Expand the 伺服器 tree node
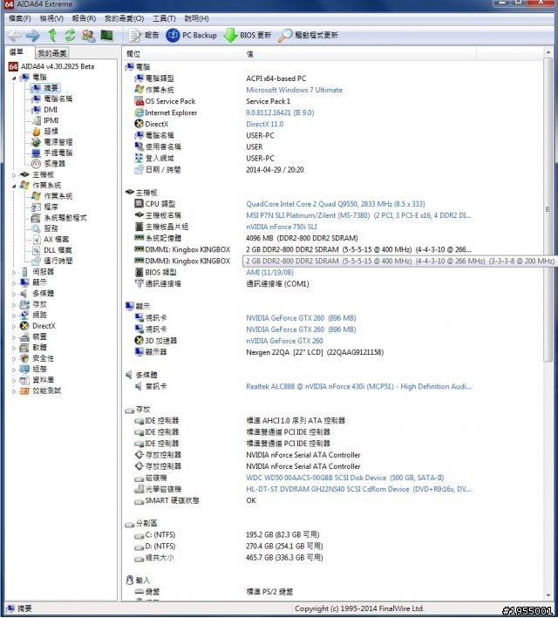 [x=14, y=272]
